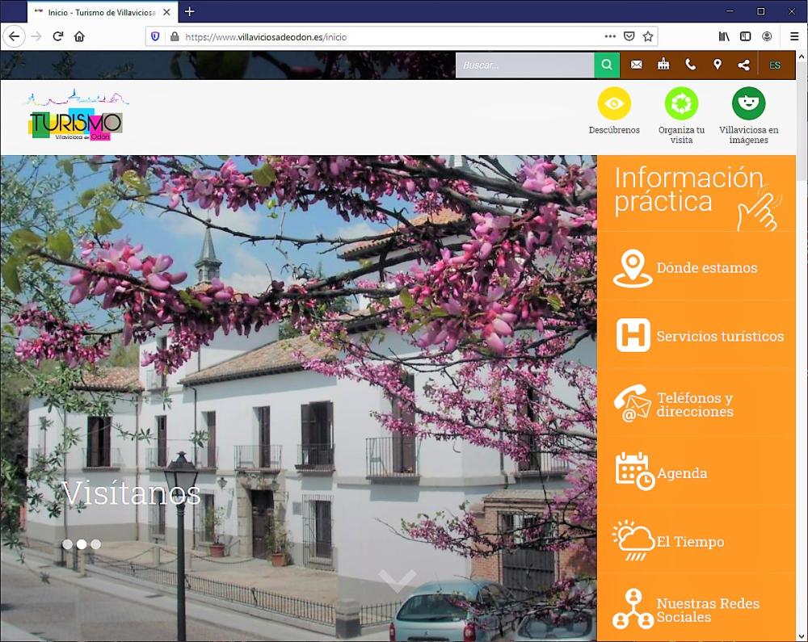Image resolution: width=808 pixels, height=642 pixels.
Task: Click the down chevron on the slideshow image
Action: point(398,579)
